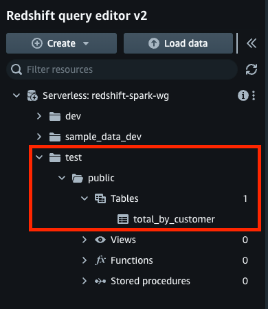This screenshot has width=268, height=309.
Task: Open the Create dropdown button
Action: [x=61, y=43]
